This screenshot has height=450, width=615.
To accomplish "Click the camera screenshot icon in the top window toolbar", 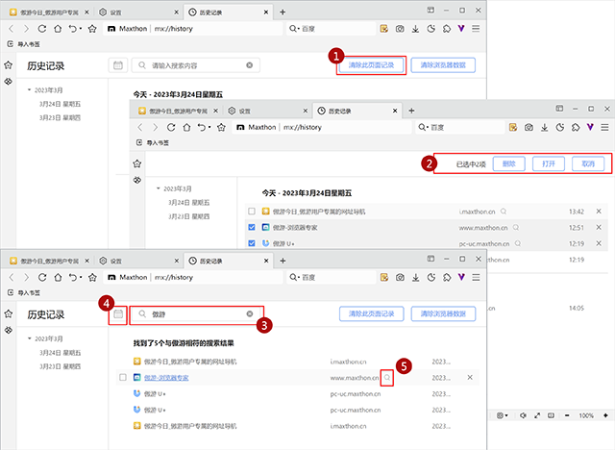I will tap(399, 30).
